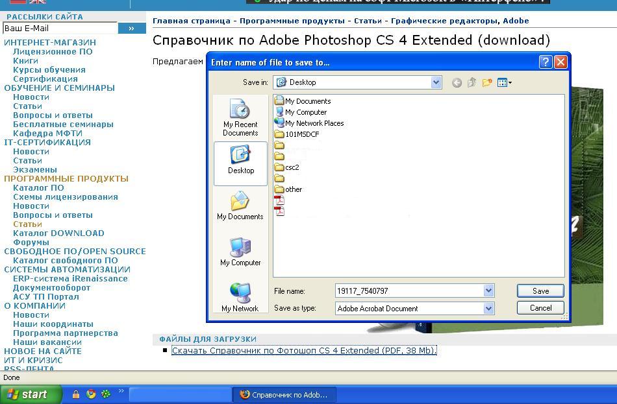Expand quick launch overflow chevron
This screenshot has width=617, height=404.
(121, 390)
